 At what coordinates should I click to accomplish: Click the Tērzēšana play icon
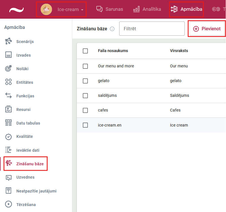(x=8, y=204)
